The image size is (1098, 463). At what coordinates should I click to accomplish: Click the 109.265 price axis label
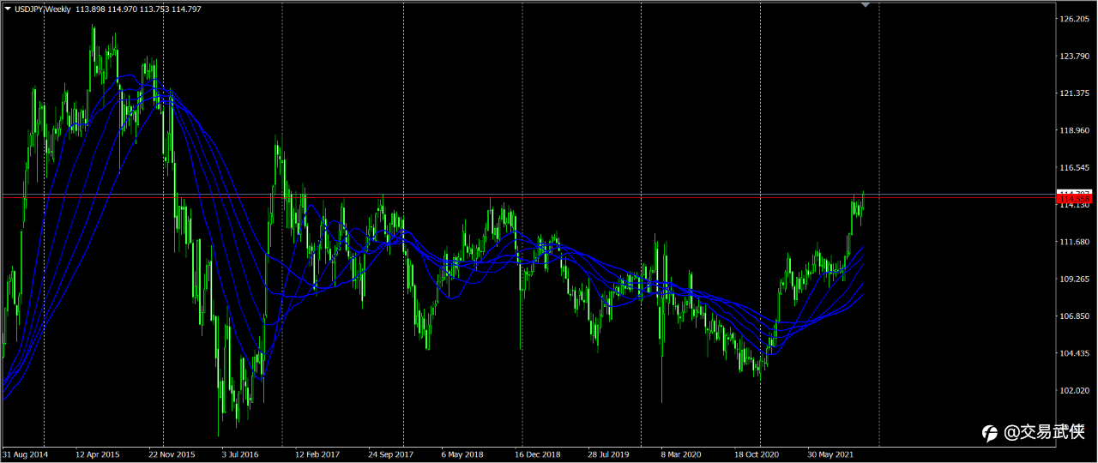point(1075,280)
